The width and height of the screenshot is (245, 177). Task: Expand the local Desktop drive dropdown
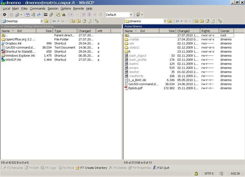pos(42,21)
